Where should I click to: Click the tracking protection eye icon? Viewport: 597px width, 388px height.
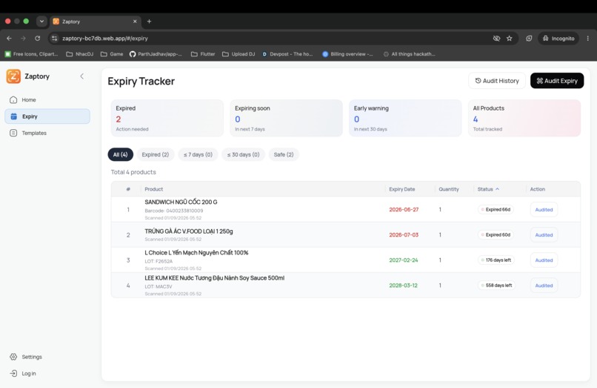pos(496,38)
